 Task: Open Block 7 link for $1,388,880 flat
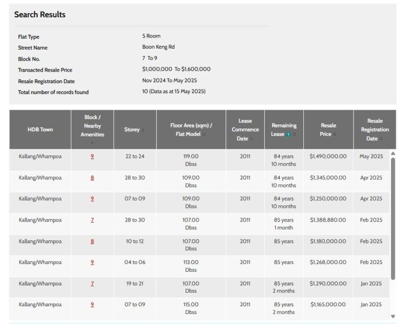[92, 220]
